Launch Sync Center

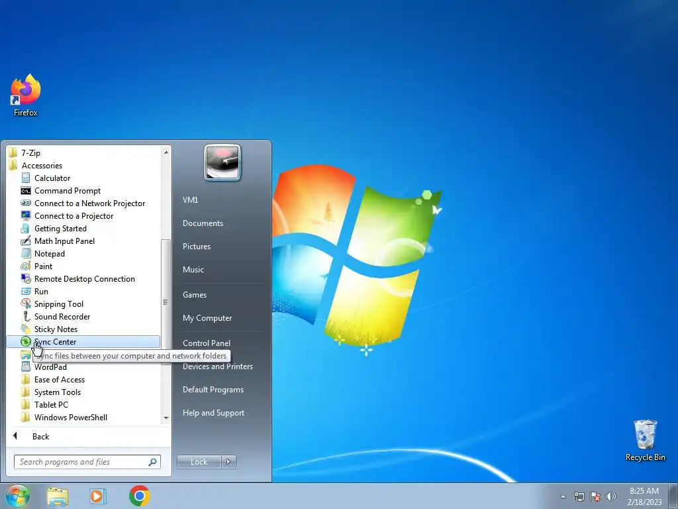(83, 341)
